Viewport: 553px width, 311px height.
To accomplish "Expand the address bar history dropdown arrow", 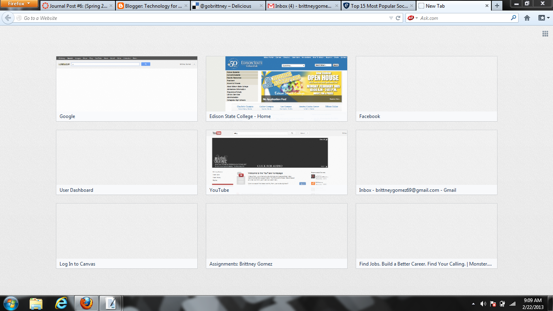I will pyautogui.click(x=391, y=18).
